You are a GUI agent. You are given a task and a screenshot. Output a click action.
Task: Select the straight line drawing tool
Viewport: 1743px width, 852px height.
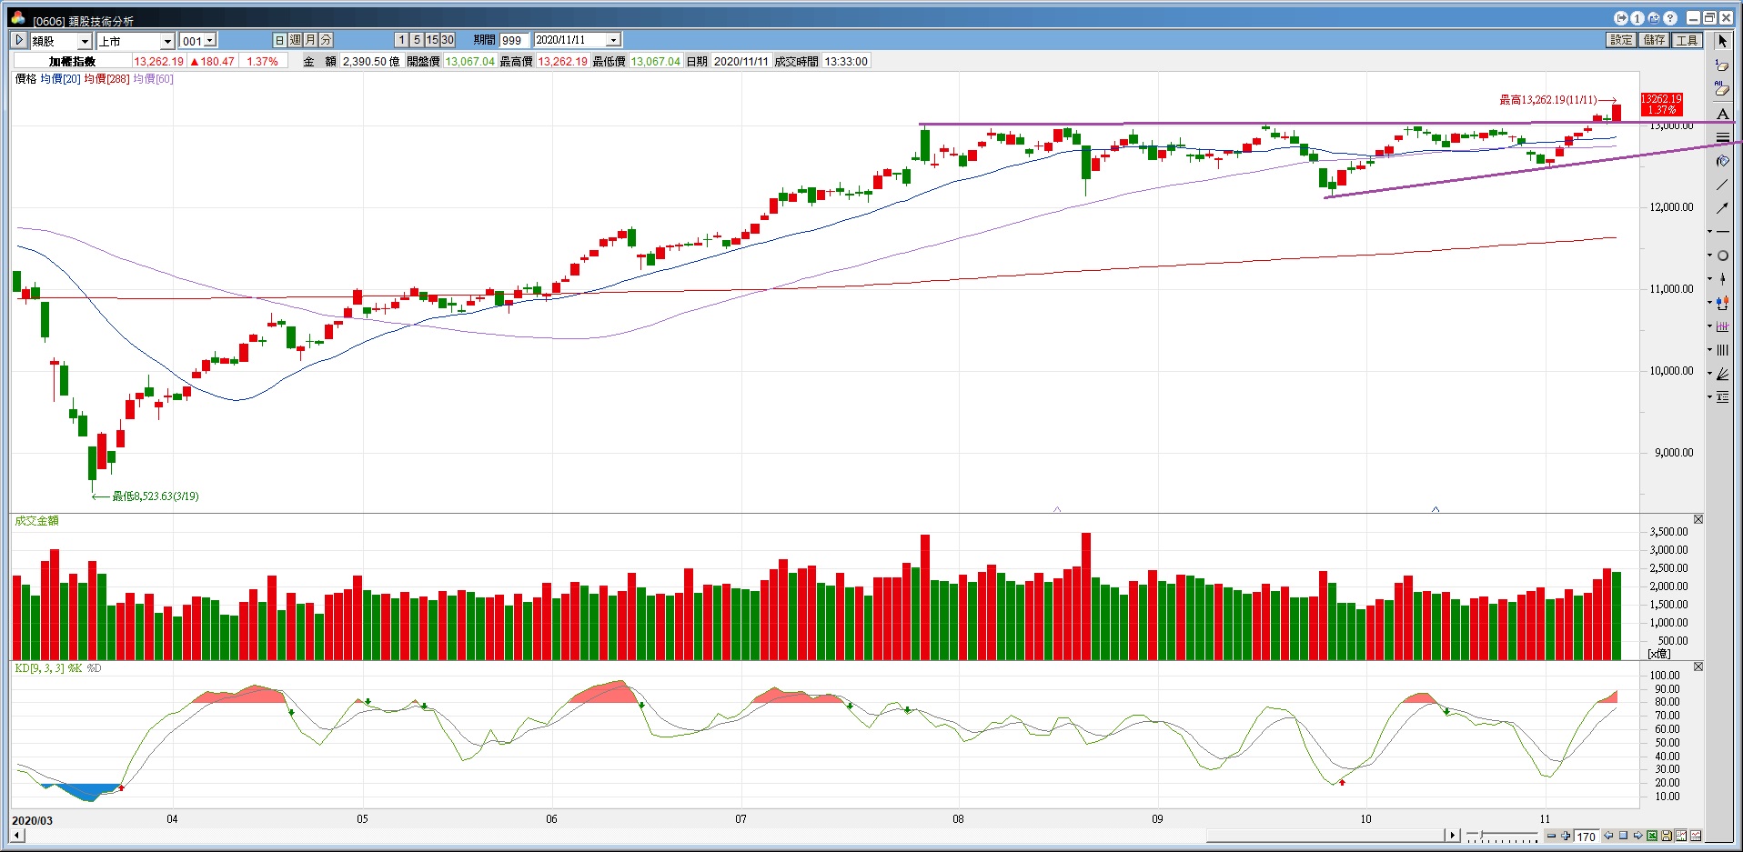(x=1722, y=185)
